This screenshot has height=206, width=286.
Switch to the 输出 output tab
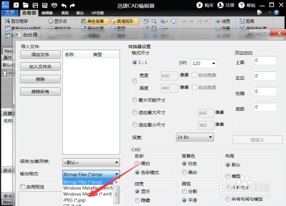coord(80,13)
